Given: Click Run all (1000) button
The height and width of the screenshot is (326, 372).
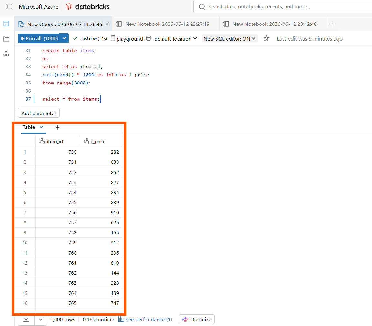Looking at the screenshot, I should (x=39, y=38).
